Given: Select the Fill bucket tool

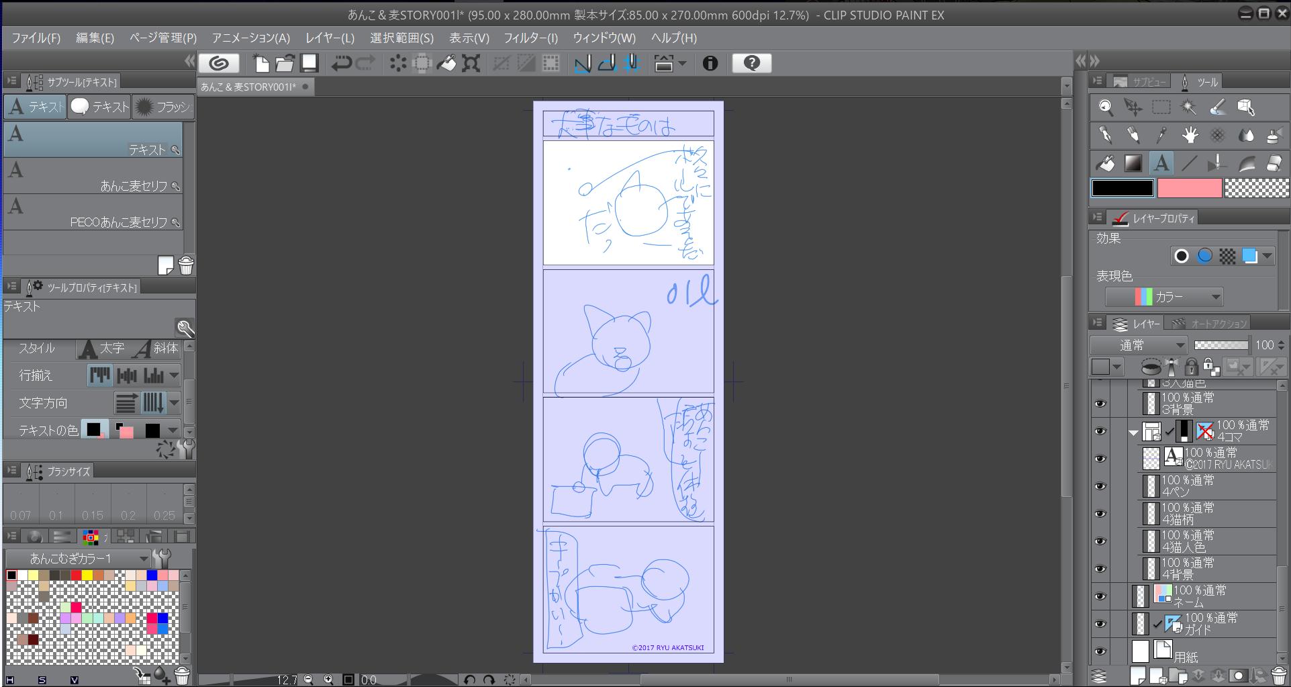Looking at the screenshot, I should [1106, 163].
